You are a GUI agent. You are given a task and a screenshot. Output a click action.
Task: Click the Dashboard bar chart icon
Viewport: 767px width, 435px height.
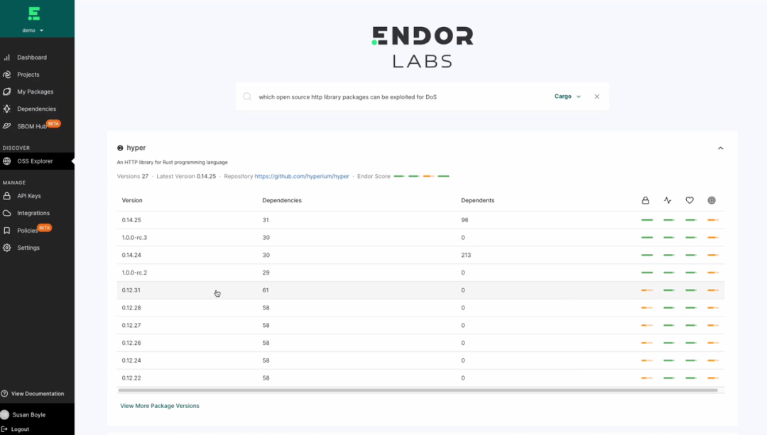point(7,57)
